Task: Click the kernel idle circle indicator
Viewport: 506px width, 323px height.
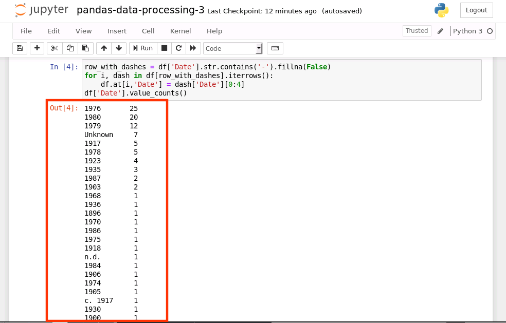Action: [490, 31]
